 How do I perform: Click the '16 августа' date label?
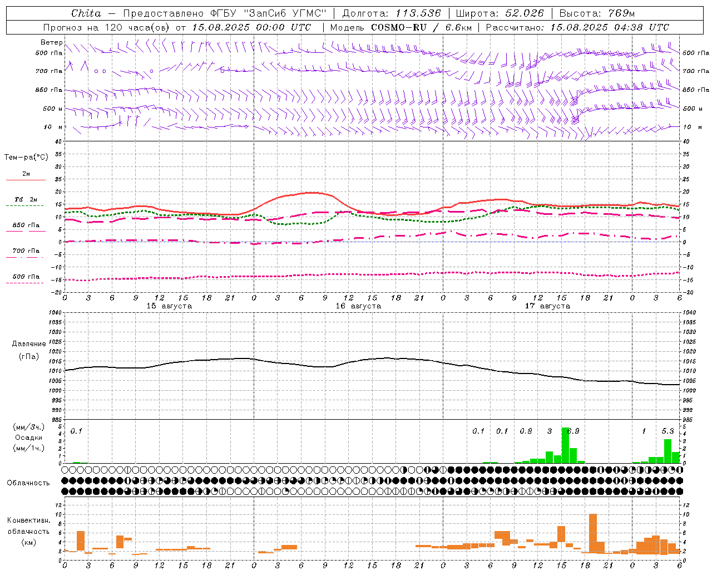coord(358,306)
